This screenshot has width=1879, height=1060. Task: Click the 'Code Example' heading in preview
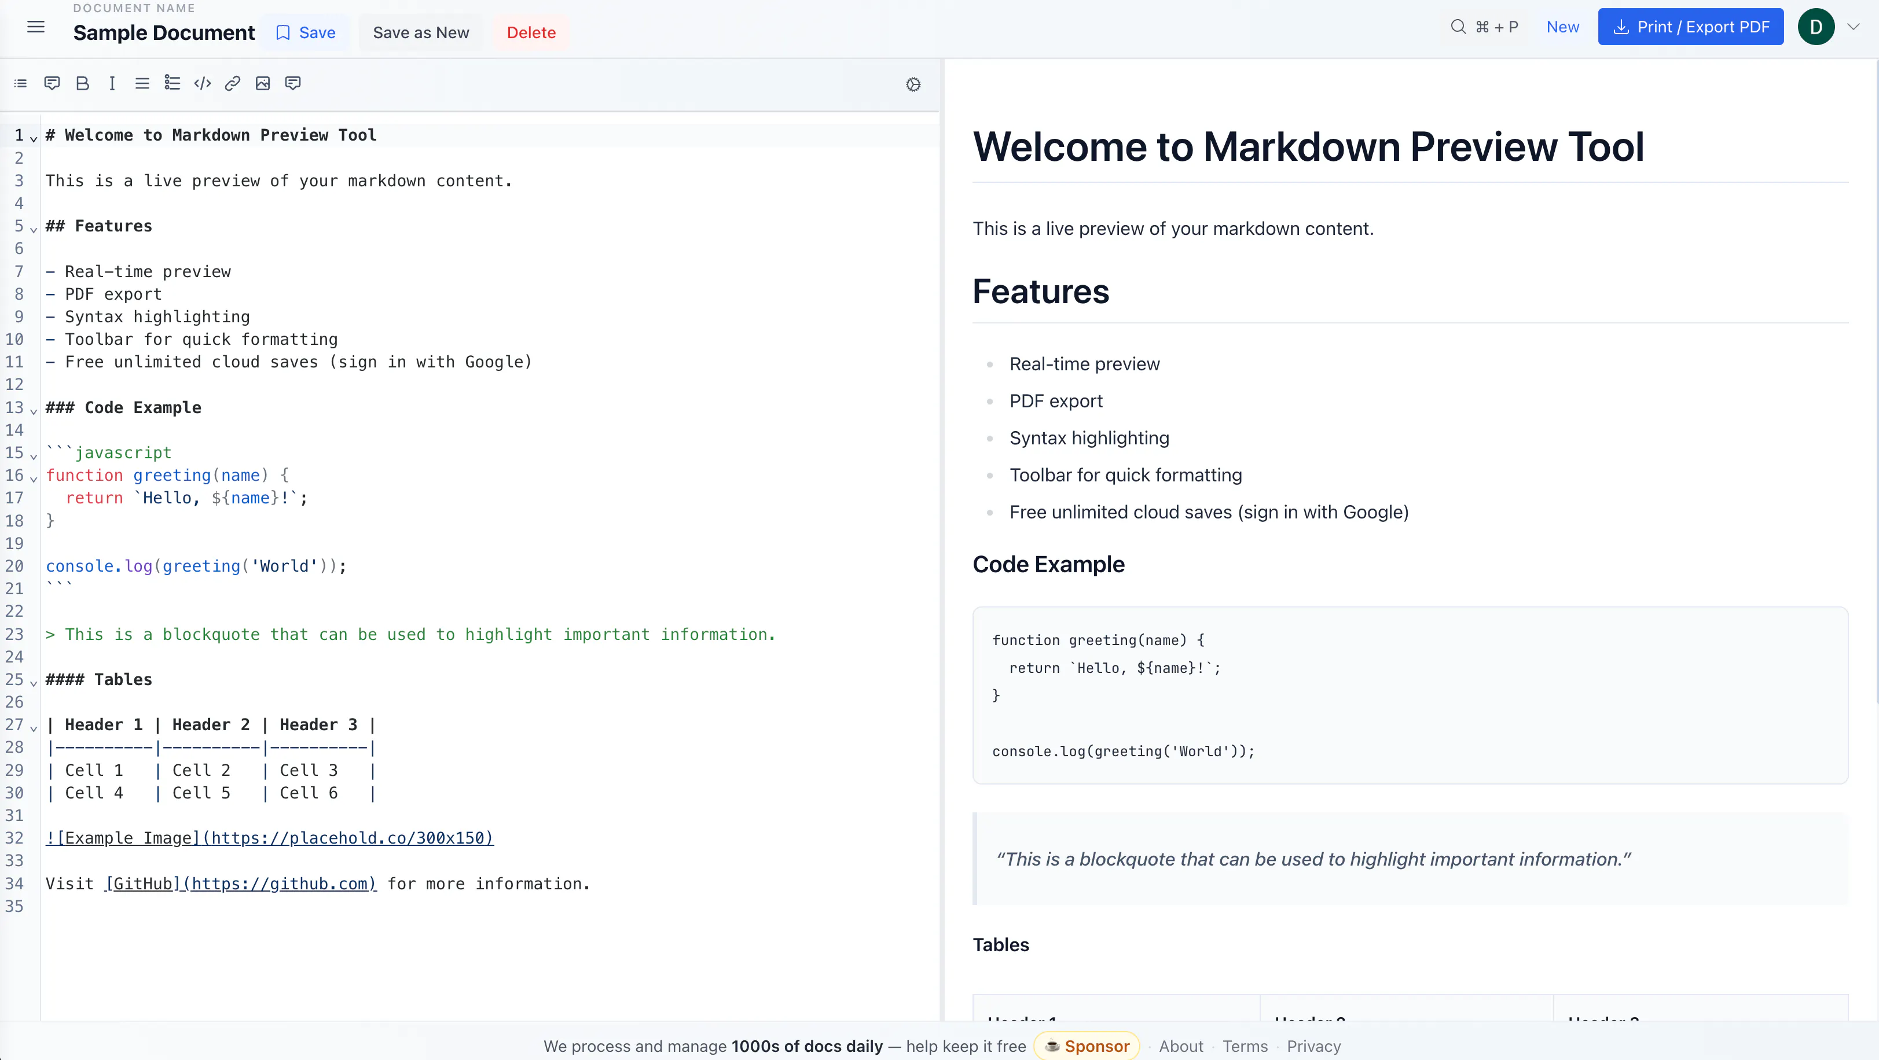coord(1048,564)
